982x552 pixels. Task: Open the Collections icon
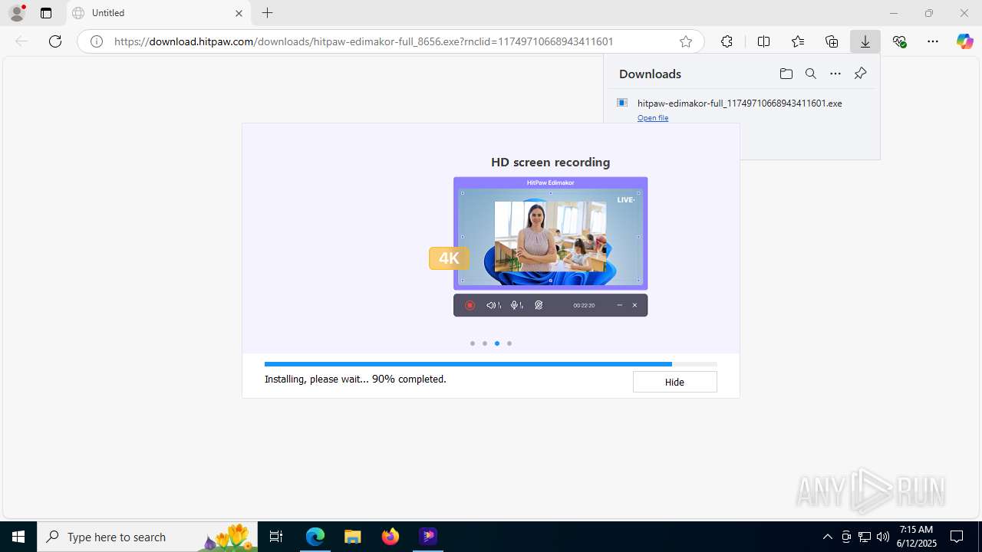[832, 41]
